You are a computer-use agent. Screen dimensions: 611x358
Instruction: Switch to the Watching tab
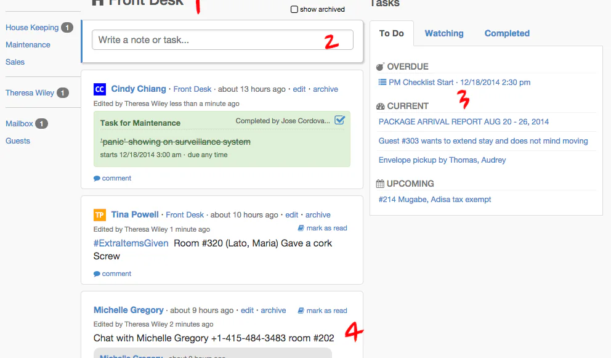point(444,33)
